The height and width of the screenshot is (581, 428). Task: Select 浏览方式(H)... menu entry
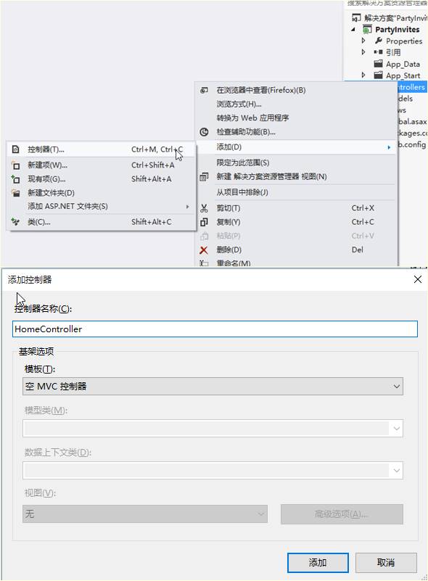[x=297, y=104]
